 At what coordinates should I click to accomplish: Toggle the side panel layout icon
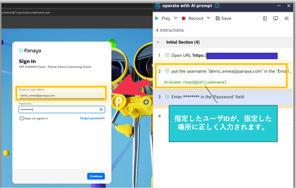265,18
